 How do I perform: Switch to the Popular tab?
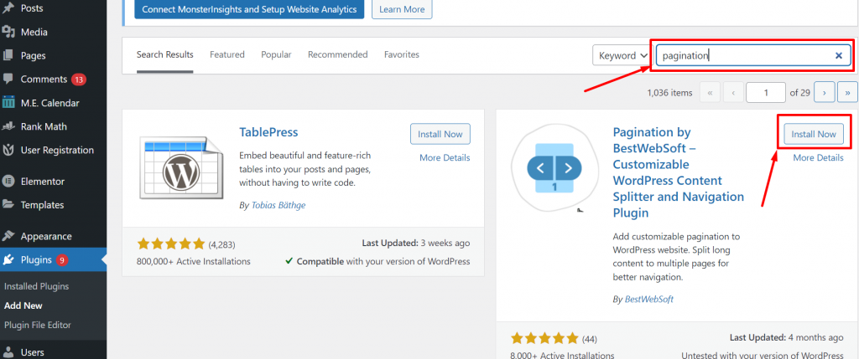276,54
